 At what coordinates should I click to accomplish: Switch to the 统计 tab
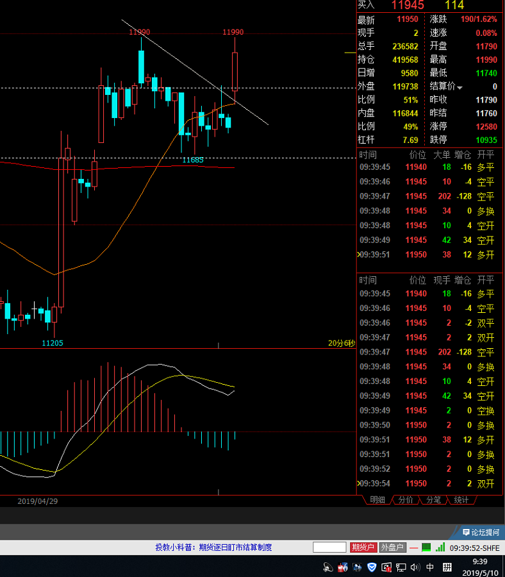pos(461,500)
